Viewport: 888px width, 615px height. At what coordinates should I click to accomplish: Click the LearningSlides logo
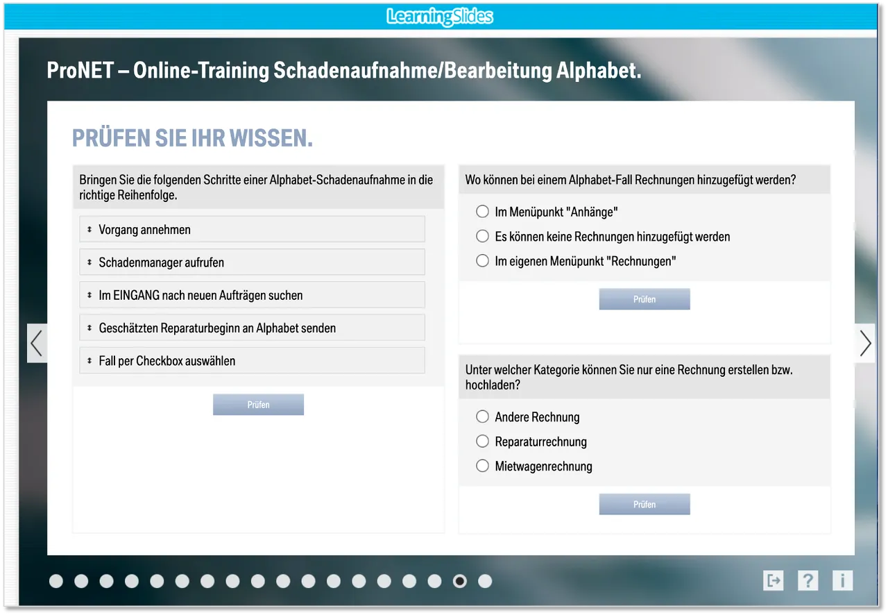point(440,17)
